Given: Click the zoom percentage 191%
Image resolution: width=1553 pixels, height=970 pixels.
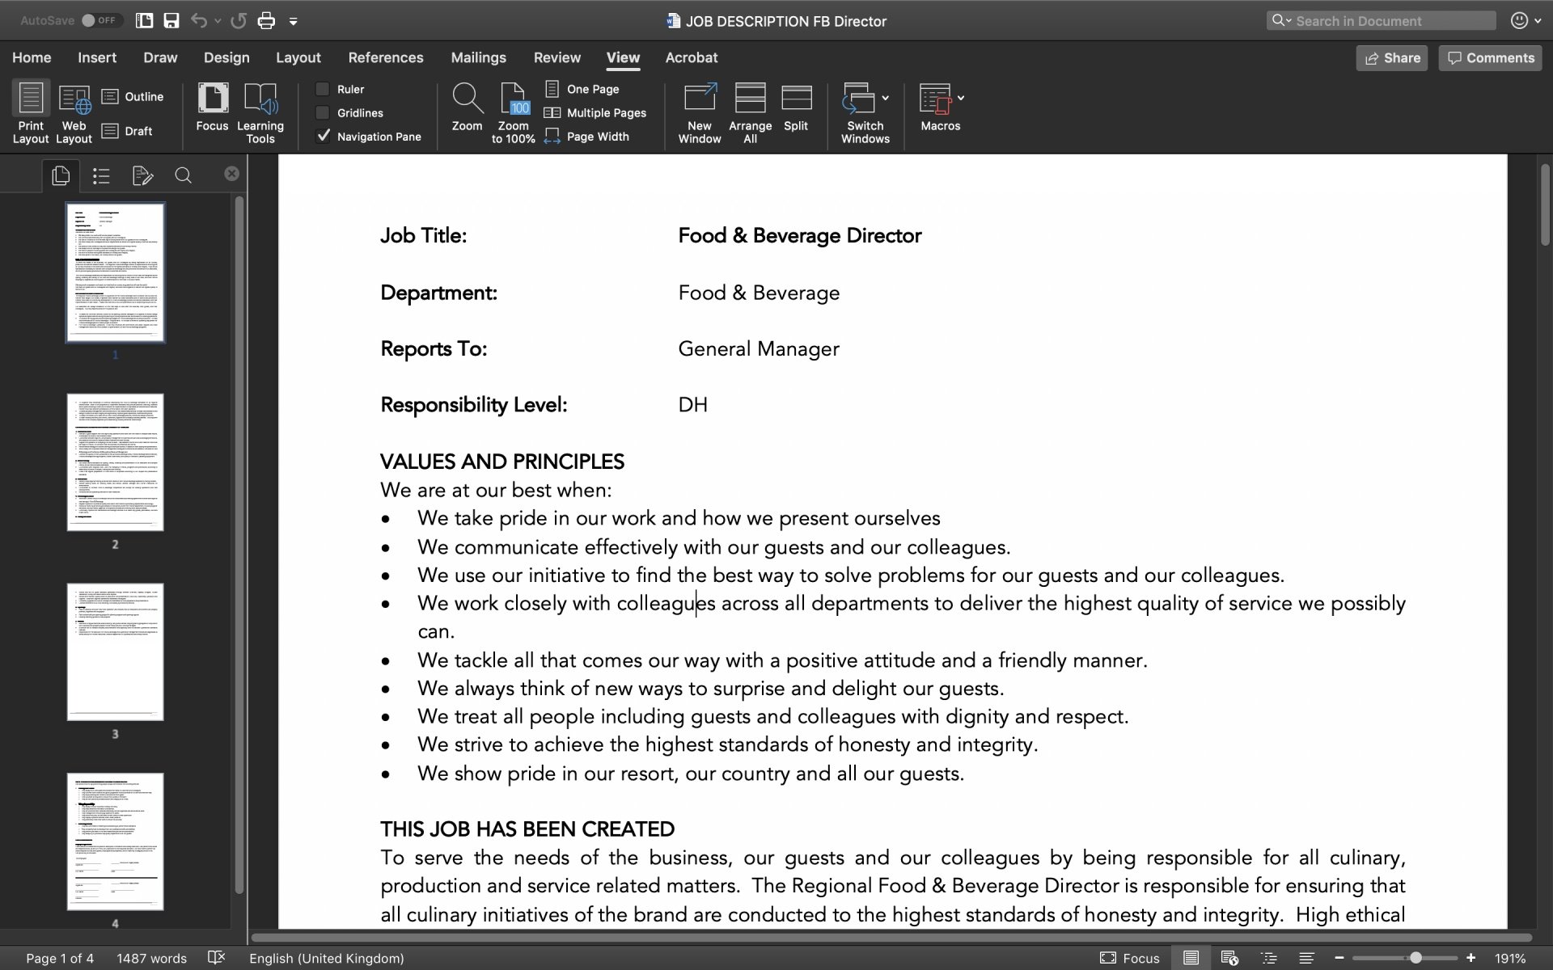Looking at the screenshot, I should pyautogui.click(x=1510, y=958).
